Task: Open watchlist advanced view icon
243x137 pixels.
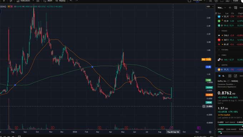Action: coord(235,8)
